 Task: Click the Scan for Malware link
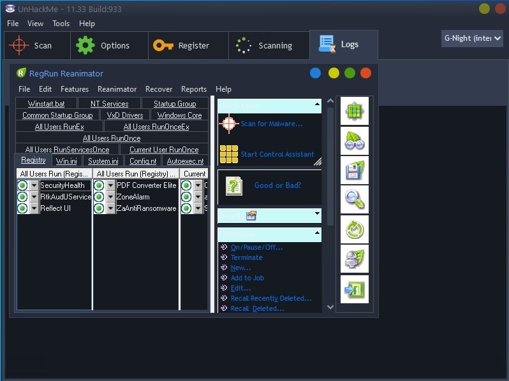point(271,124)
